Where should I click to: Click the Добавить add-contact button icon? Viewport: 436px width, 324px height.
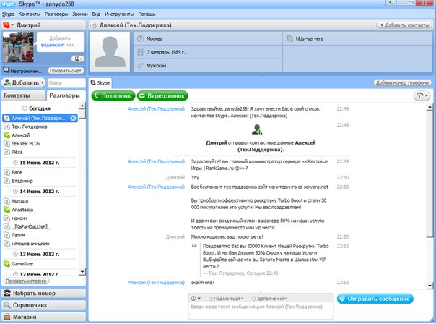coord(7,82)
